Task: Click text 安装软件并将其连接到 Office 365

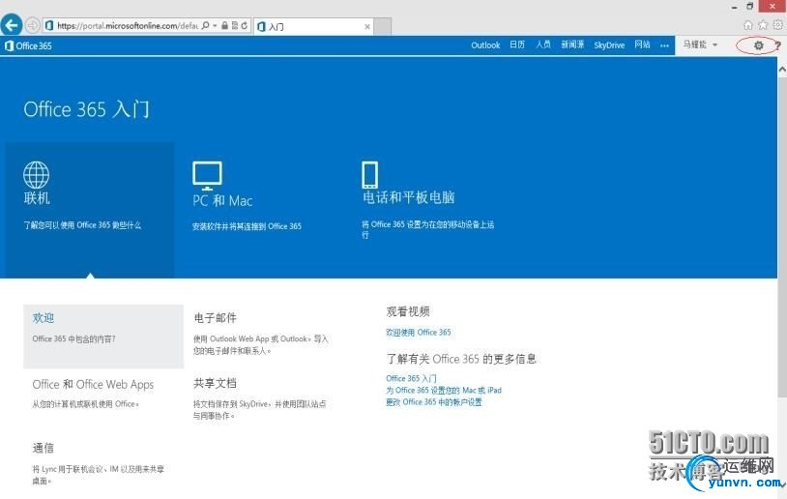Action: point(247,226)
